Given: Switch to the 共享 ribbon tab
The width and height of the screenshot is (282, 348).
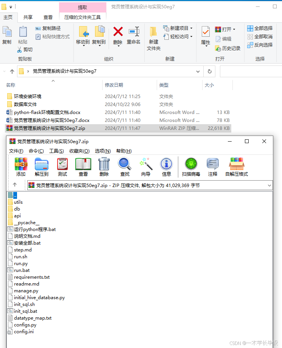Looking at the screenshot, I should pos(28,17).
